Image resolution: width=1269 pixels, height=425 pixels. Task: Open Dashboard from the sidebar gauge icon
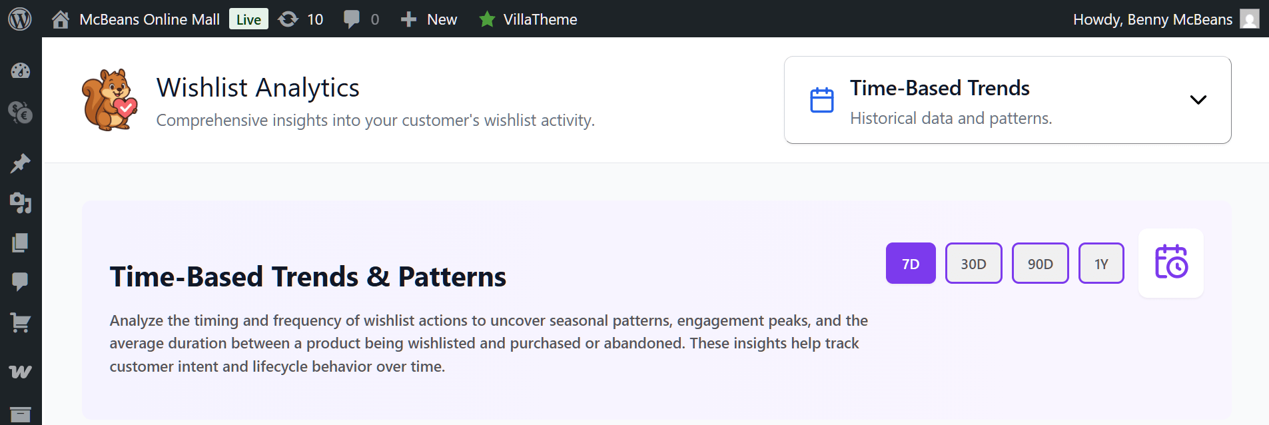pos(21,71)
